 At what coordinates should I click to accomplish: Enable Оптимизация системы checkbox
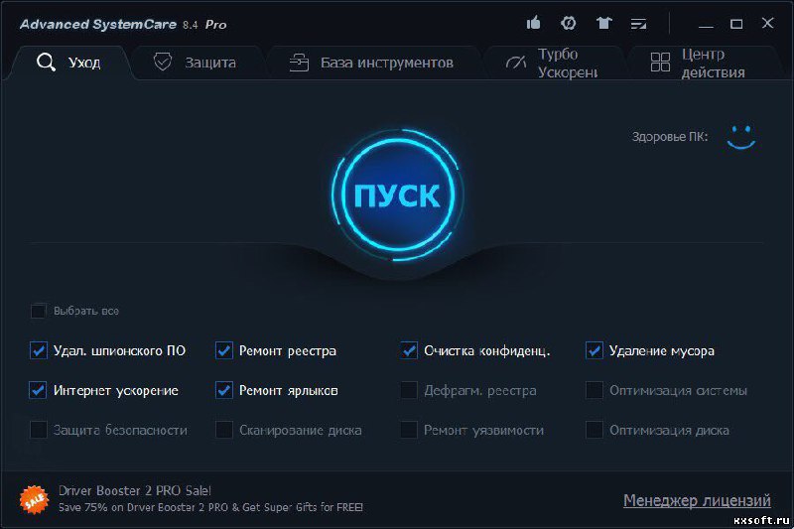tap(595, 390)
